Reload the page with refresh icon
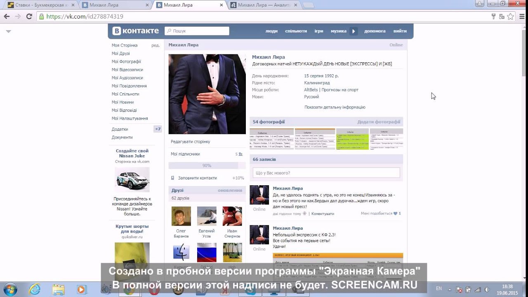This screenshot has height=297, width=528. click(29, 16)
